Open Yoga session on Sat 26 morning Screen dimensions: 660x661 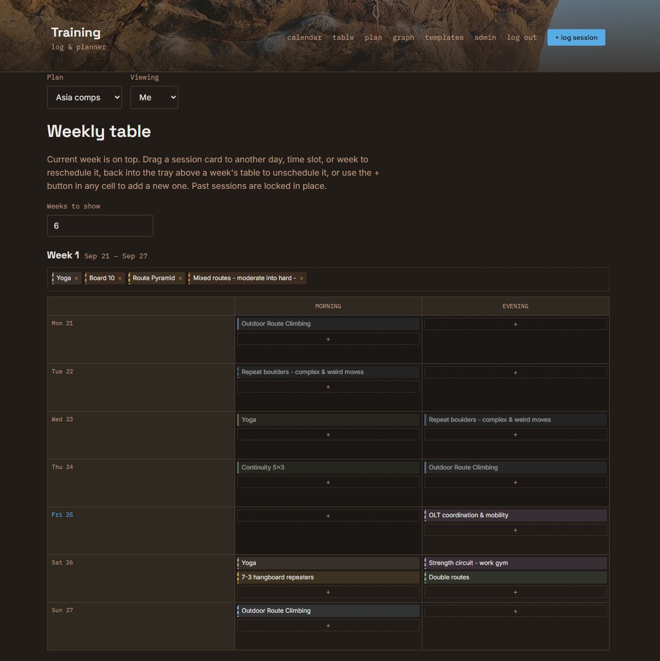pos(328,563)
